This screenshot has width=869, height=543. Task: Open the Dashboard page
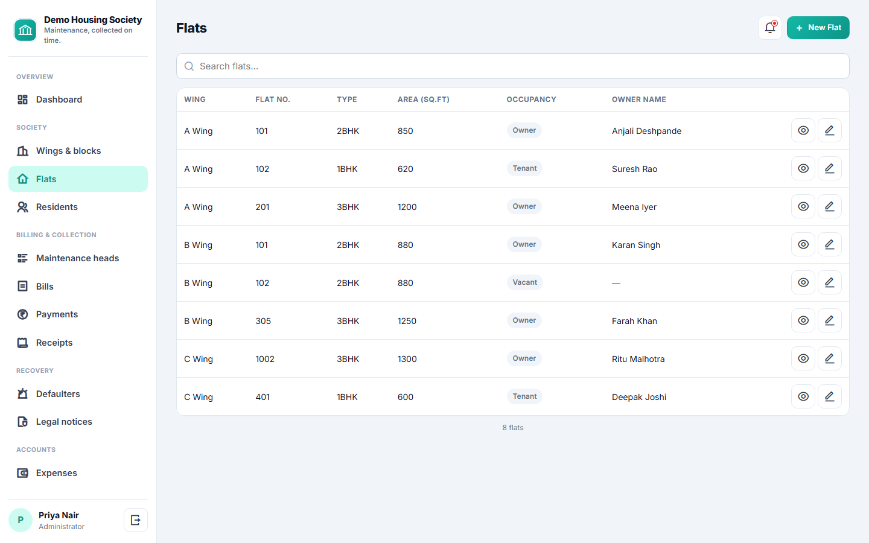point(78,100)
